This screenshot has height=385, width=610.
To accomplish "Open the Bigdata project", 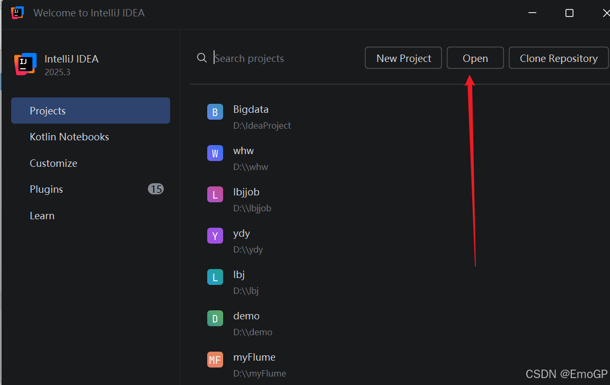I will [251, 109].
